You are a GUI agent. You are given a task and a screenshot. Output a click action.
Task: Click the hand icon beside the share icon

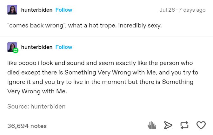tap(152, 126)
